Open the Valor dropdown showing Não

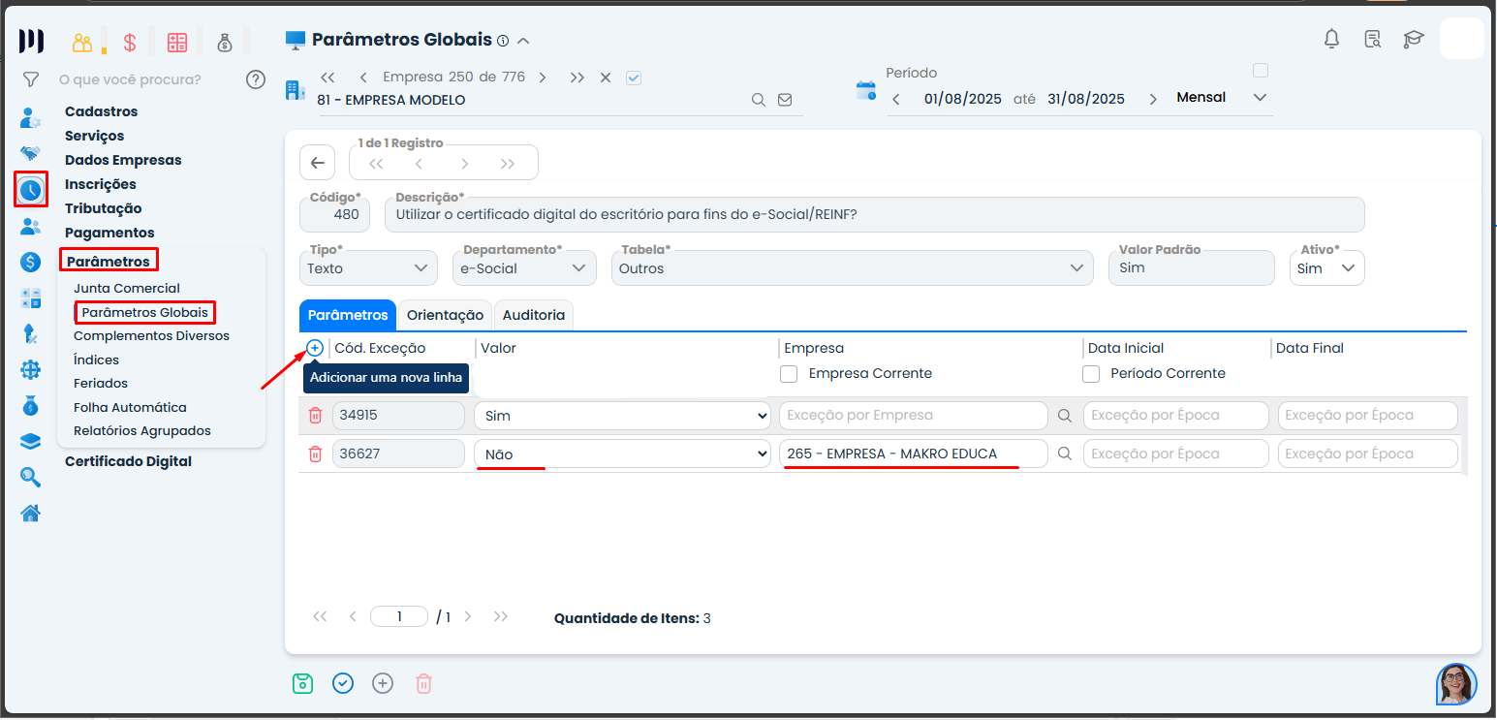pos(621,454)
